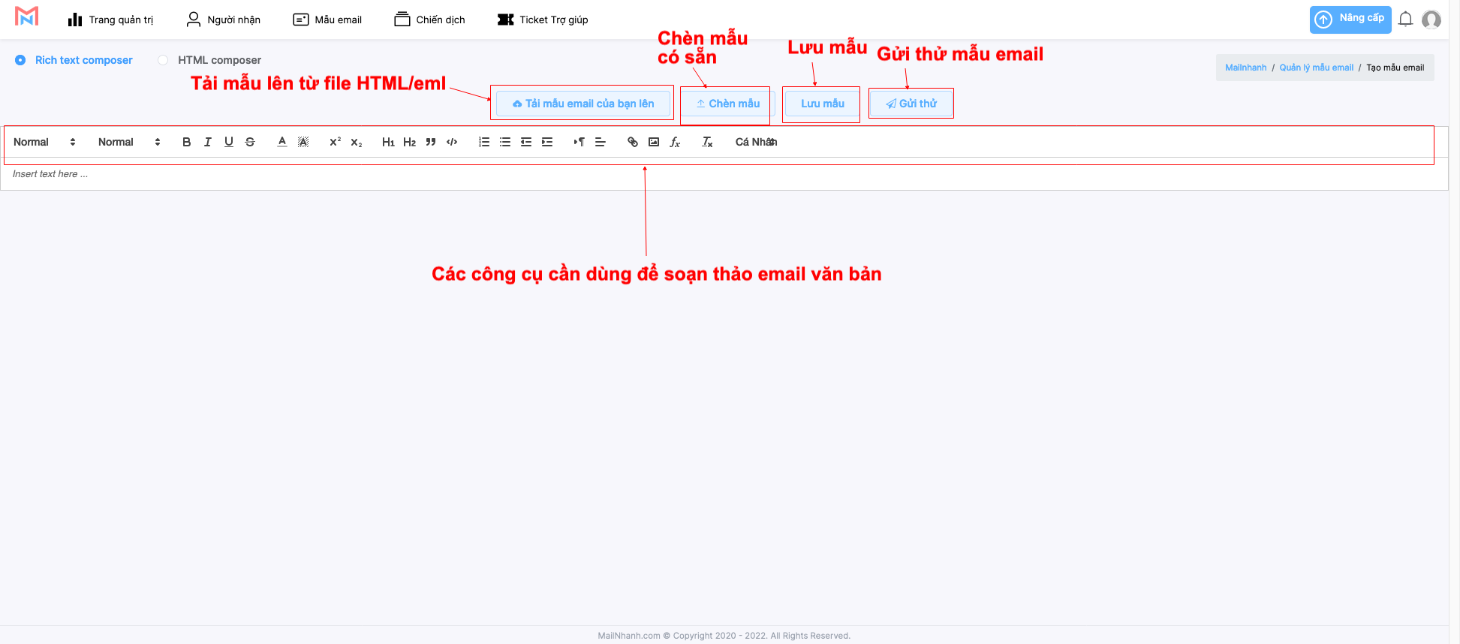
Task: Open the Chiến dịch menu
Action: (429, 20)
